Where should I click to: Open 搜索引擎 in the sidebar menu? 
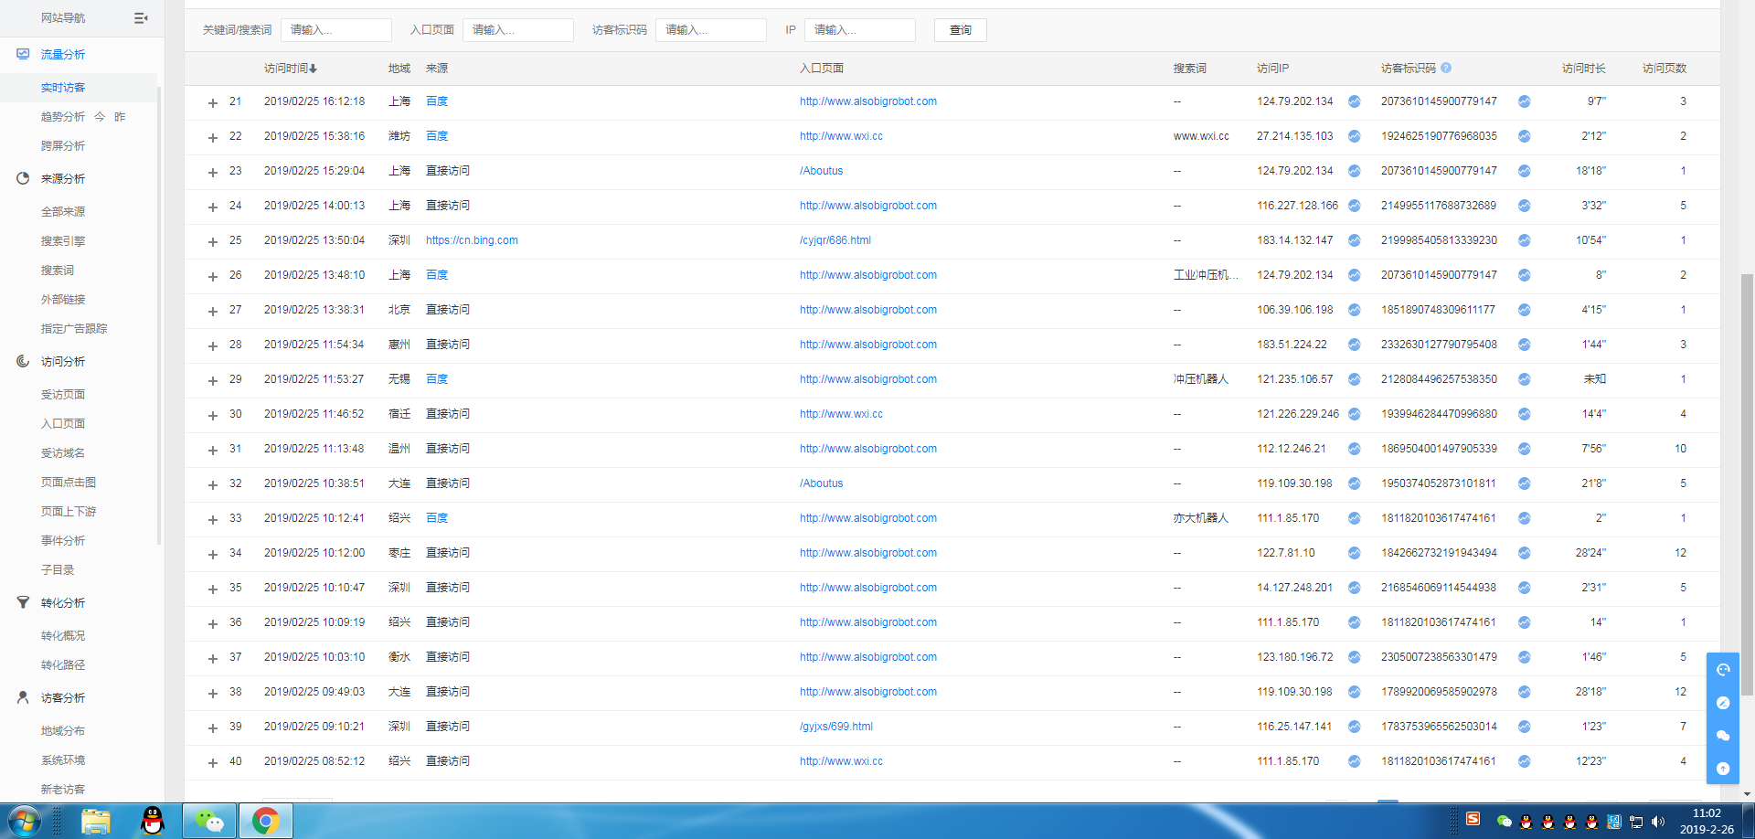pos(63,241)
